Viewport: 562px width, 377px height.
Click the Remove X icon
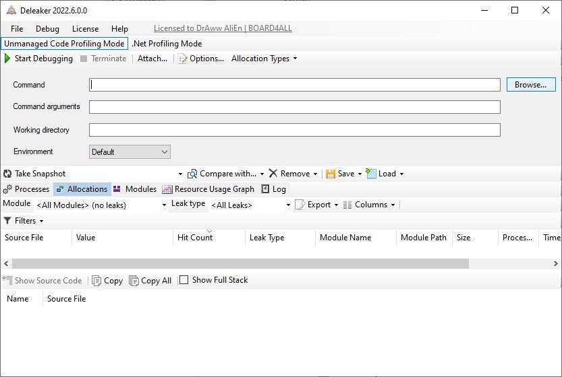click(x=273, y=174)
